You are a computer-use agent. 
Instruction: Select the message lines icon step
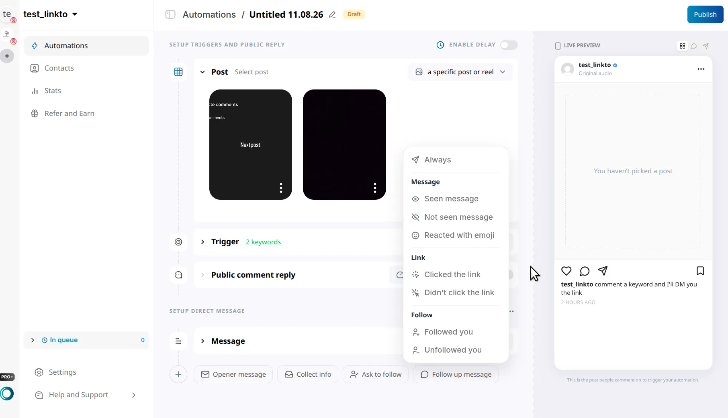(178, 341)
